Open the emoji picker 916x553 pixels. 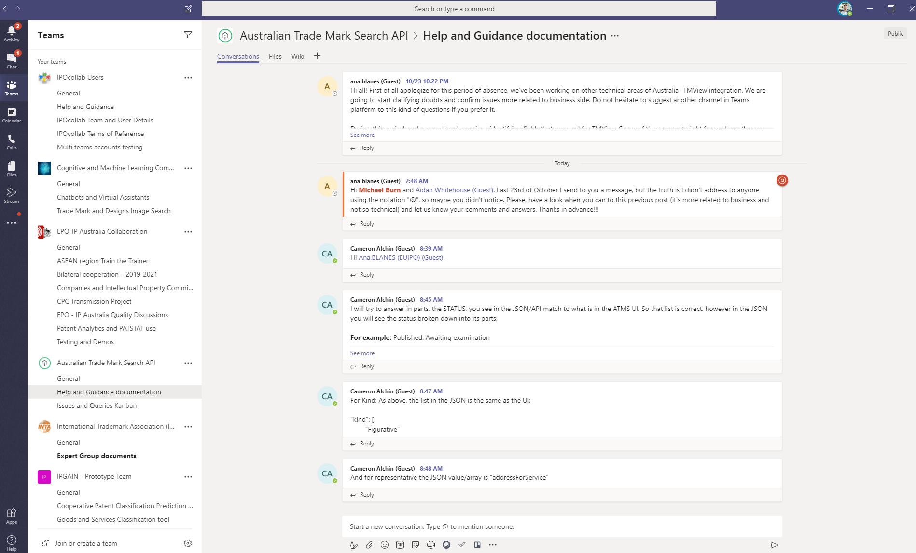pyautogui.click(x=385, y=545)
